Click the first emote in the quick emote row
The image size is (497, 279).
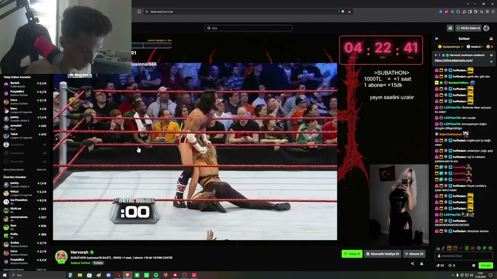click(x=438, y=248)
